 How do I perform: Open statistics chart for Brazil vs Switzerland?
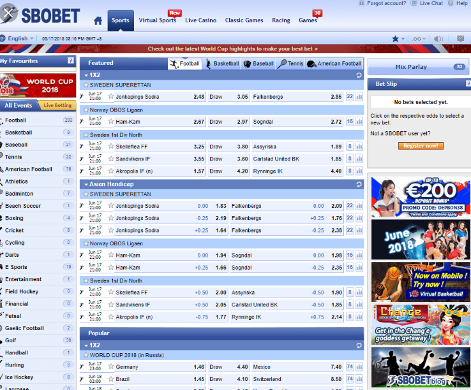coord(359,379)
